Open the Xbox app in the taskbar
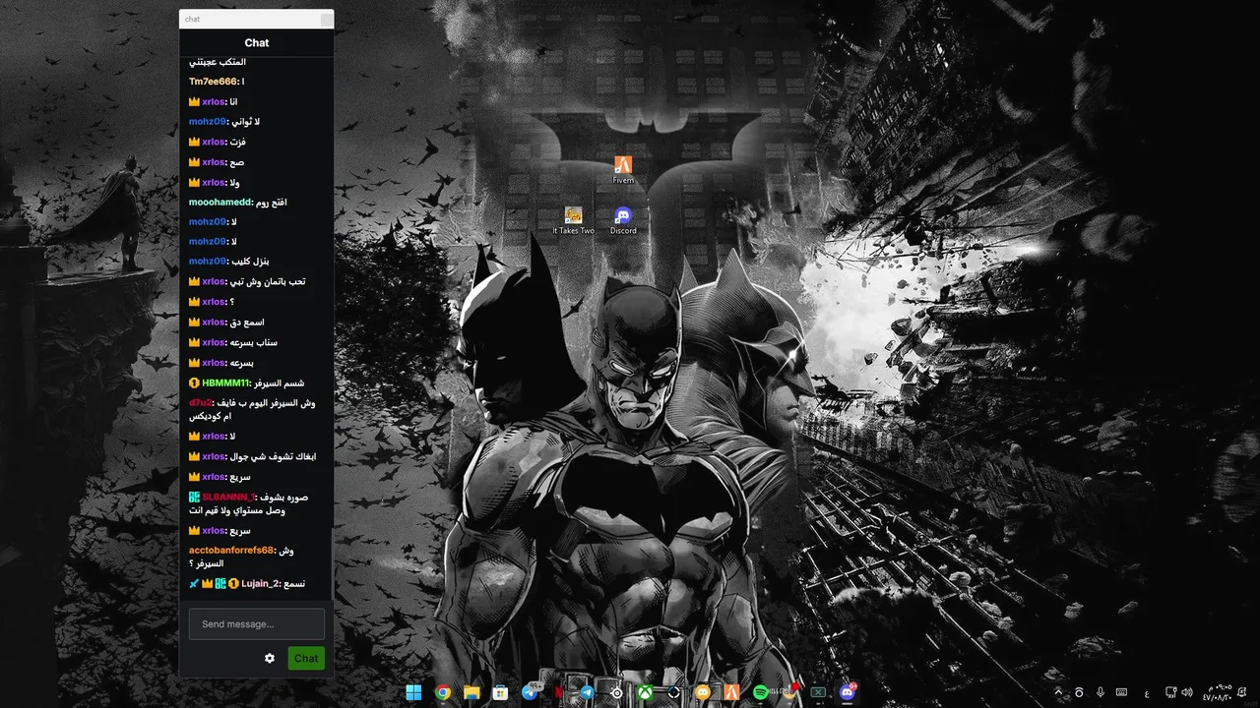This screenshot has width=1260, height=708. click(645, 692)
